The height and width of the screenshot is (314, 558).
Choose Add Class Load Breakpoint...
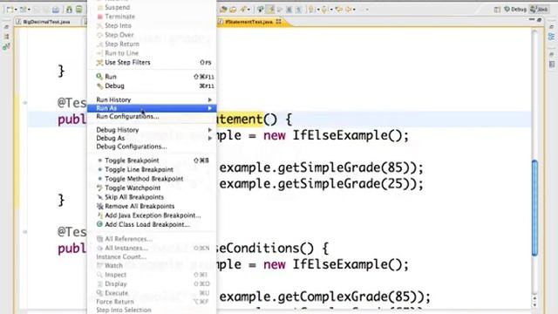152,225
